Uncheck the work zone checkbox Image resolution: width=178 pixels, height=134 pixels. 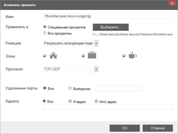pyautogui.click(x=83, y=56)
